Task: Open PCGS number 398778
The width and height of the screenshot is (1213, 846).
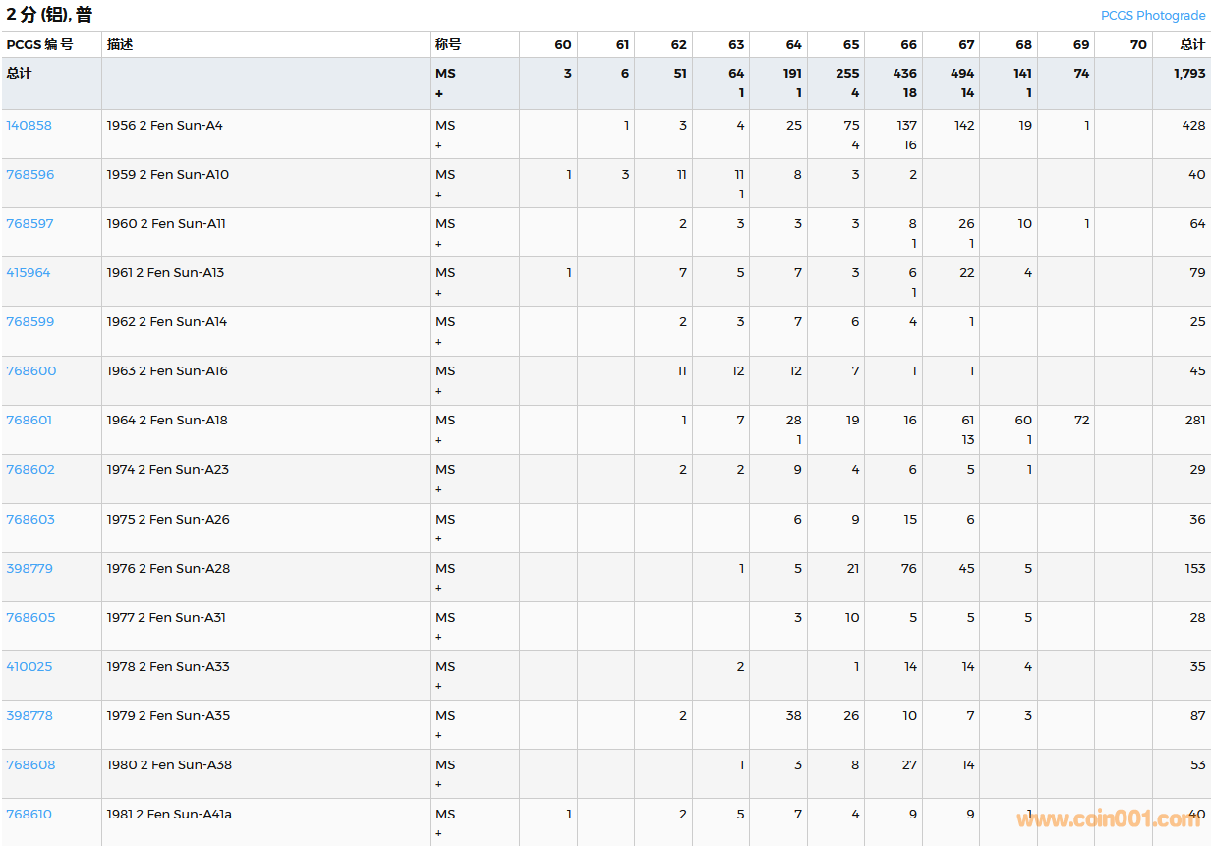Action: pos(29,715)
